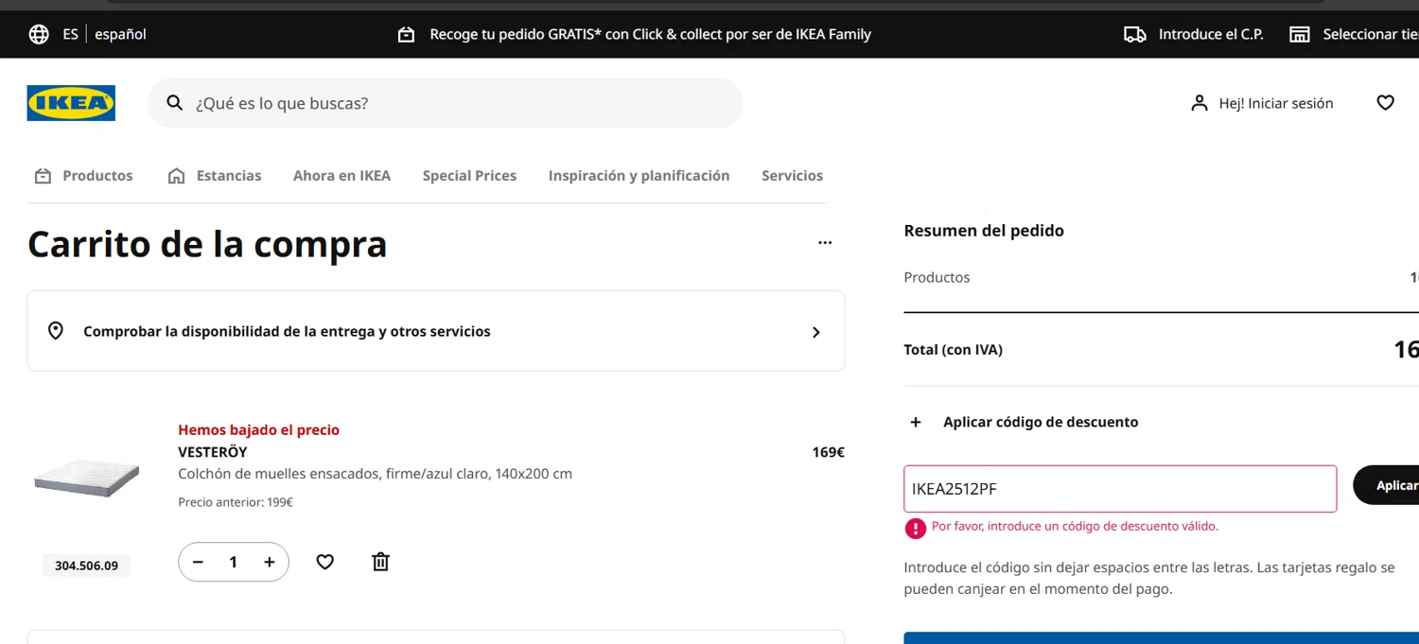Screen dimensions: 1419x644
Task: Click the article number 304.506.09
Action: [86, 566]
